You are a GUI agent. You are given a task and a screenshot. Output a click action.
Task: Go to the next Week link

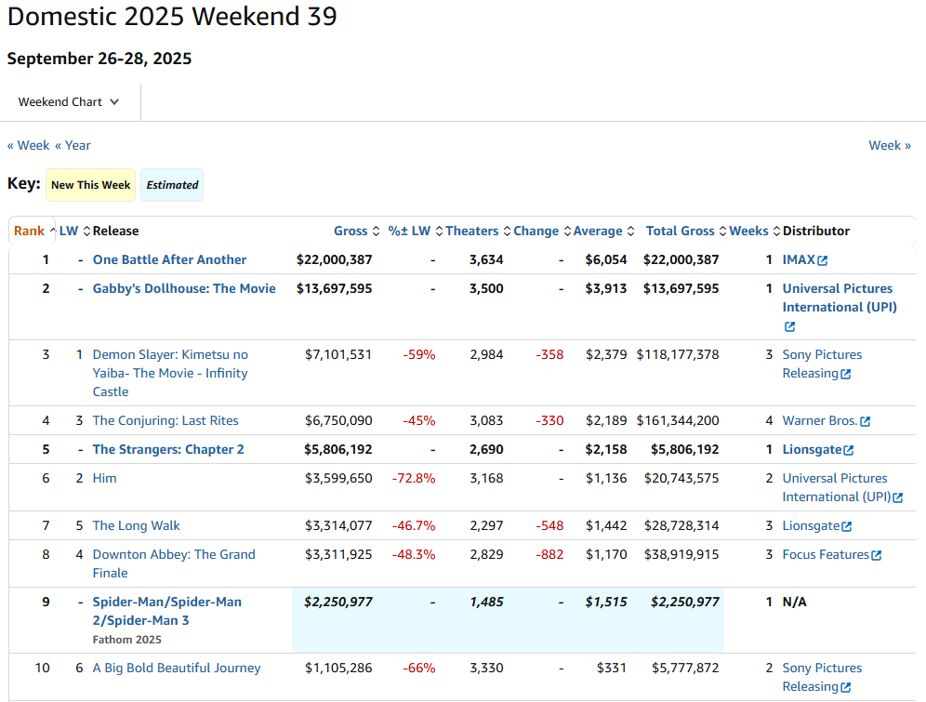point(890,145)
